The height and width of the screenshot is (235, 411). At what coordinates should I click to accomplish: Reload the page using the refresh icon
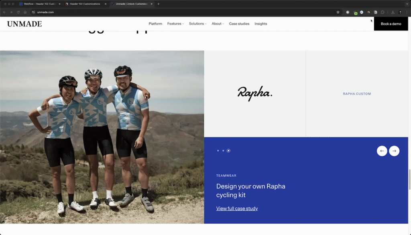coord(18,12)
